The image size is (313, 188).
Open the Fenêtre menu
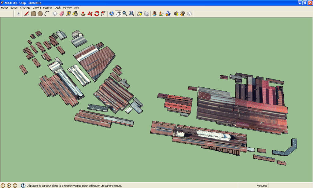tap(67, 7)
